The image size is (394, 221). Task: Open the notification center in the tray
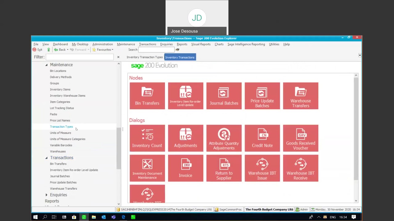click(x=354, y=217)
